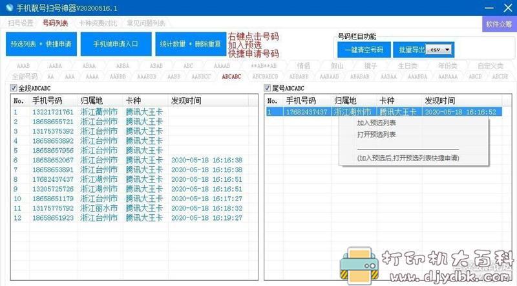Click the 软件众筹 button
The height and width of the screenshot is (286, 517).
pyautogui.click(x=499, y=24)
